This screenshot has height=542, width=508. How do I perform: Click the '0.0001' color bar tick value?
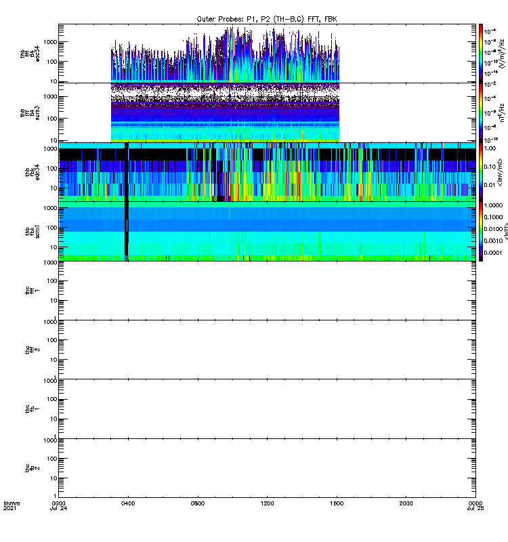[x=493, y=253]
